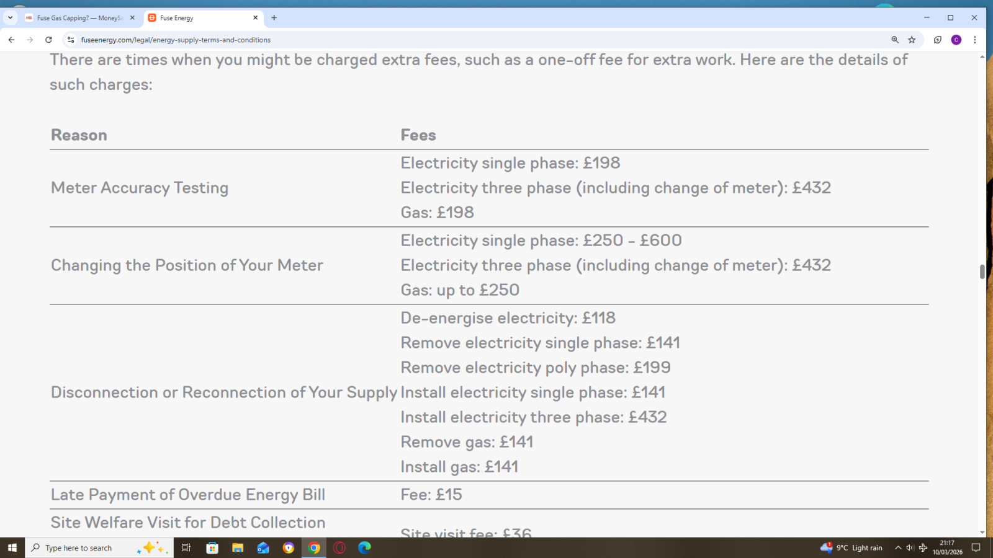Launch Microsoft Store from taskbar
Image resolution: width=993 pixels, height=558 pixels.
click(x=212, y=547)
